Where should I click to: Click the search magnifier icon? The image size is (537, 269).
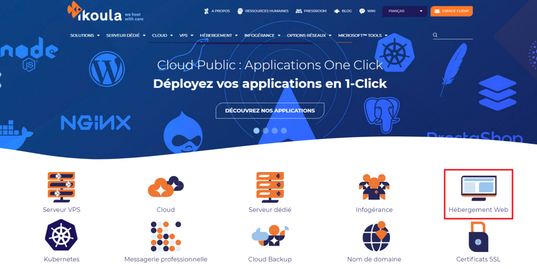(x=435, y=35)
